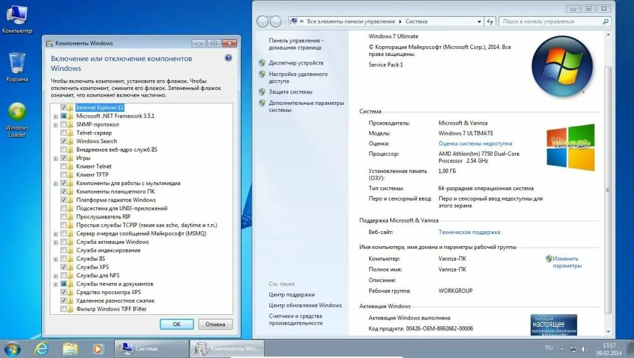634x358 pixels.
Task: Click the folder icon next to Игры
Action: click(x=70, y=158)
